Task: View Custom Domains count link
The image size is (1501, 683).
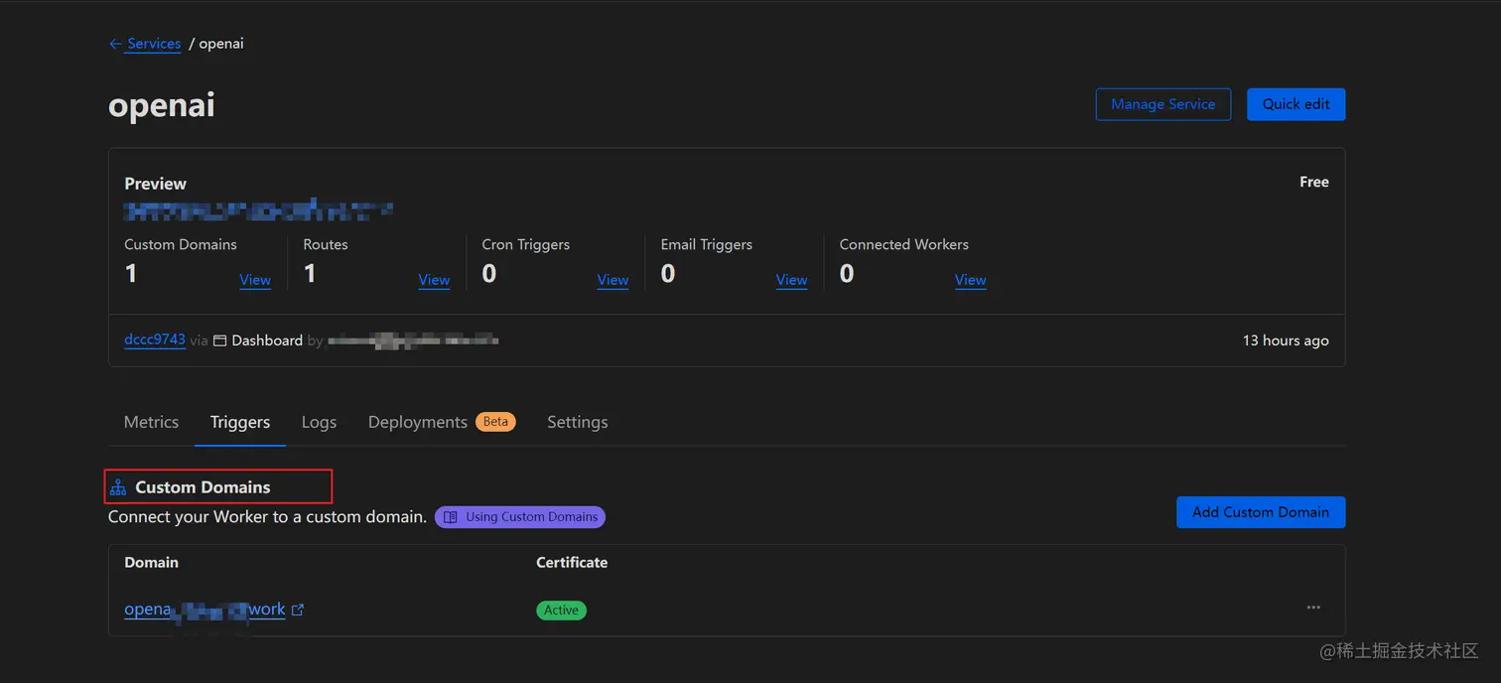Action: click(255, 280)
